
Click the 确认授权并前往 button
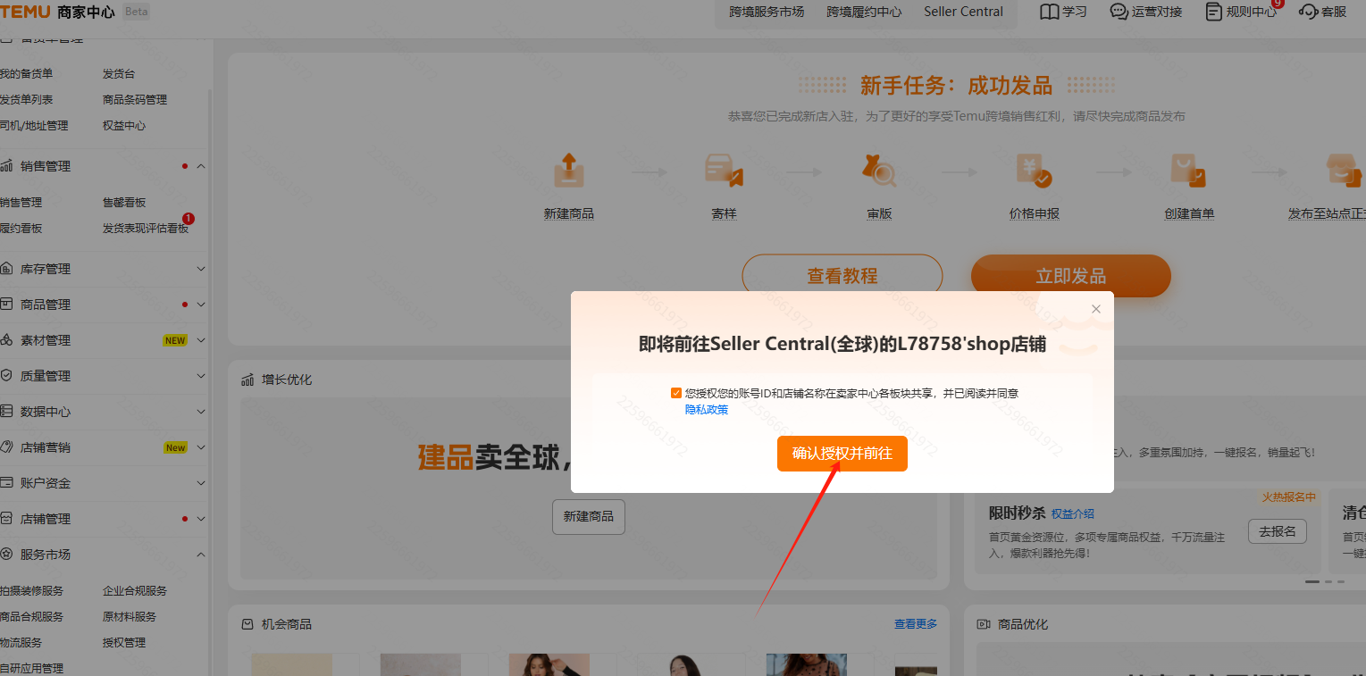842,454
